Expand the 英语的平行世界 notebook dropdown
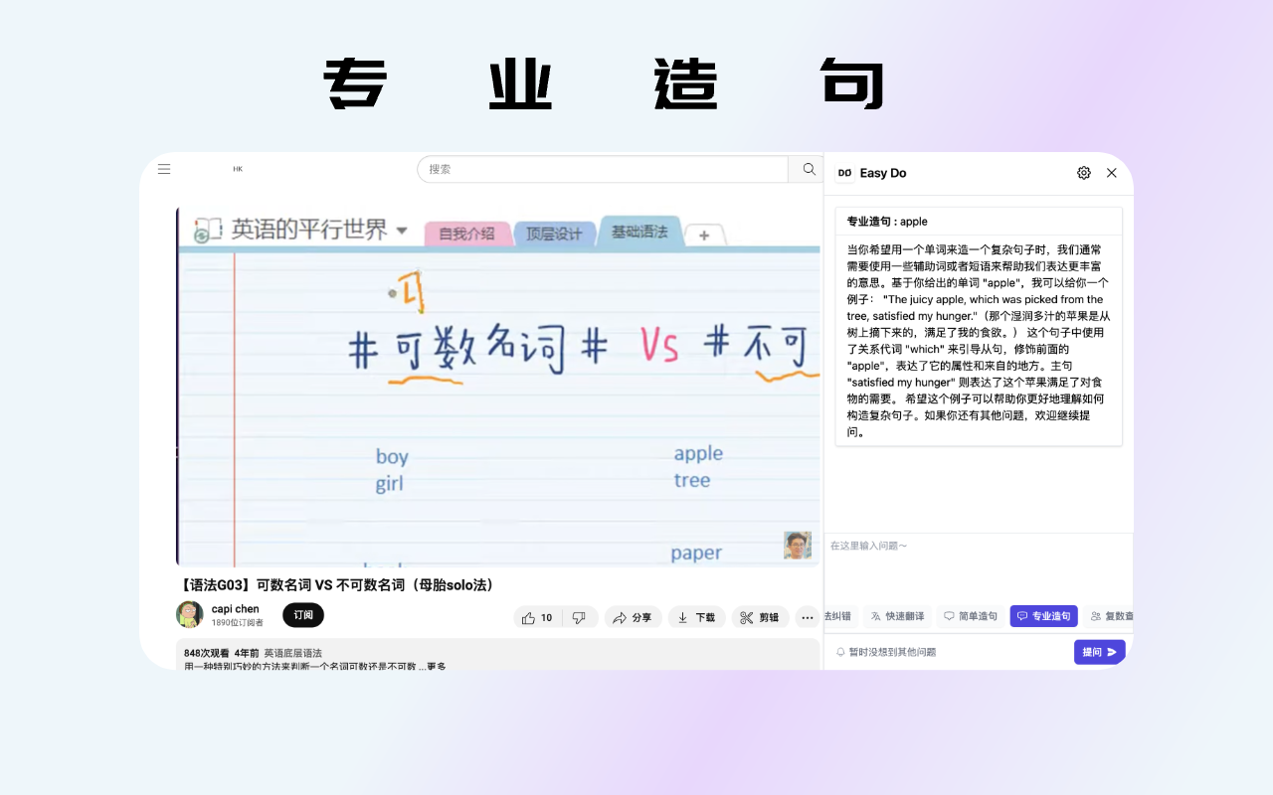This screenshot has height=795, width=1273. click(402, 231)
